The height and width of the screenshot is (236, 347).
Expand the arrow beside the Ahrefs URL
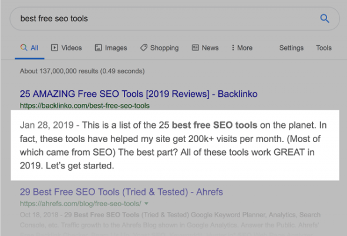click(x=146, y=204)
